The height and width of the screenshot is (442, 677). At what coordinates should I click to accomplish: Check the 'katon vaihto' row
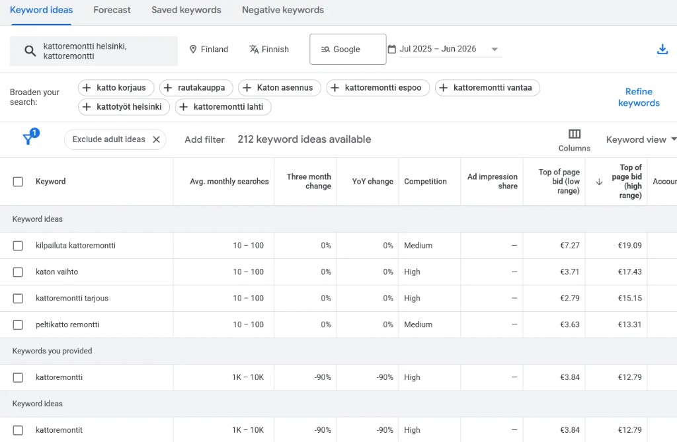pos(18,272)
